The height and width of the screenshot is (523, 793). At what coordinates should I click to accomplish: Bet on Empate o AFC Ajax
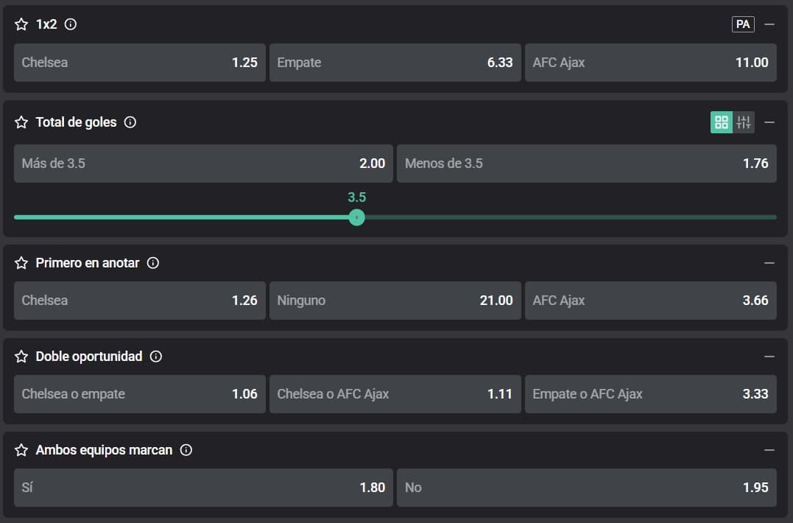[650, 394]
